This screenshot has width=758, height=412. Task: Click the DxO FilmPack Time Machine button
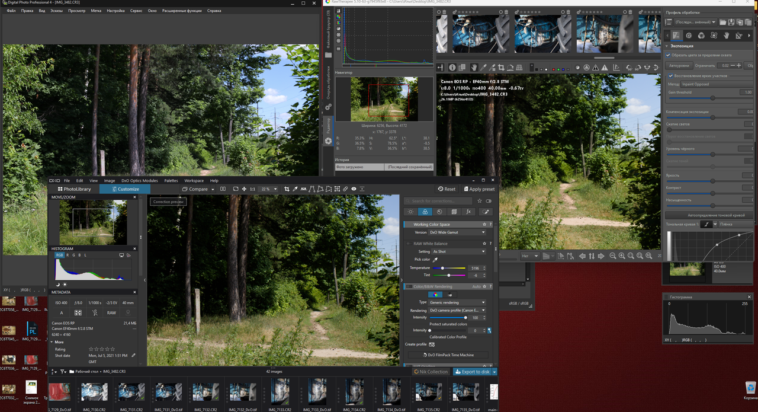[x=448, y=355]
